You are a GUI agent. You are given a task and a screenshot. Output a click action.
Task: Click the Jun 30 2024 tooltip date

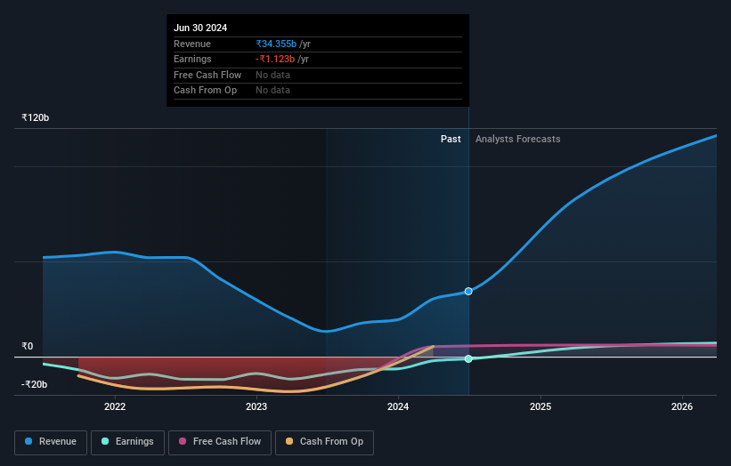click(200, 28)
